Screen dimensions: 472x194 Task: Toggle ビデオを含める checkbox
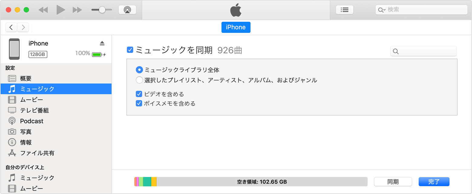[139, 94]
